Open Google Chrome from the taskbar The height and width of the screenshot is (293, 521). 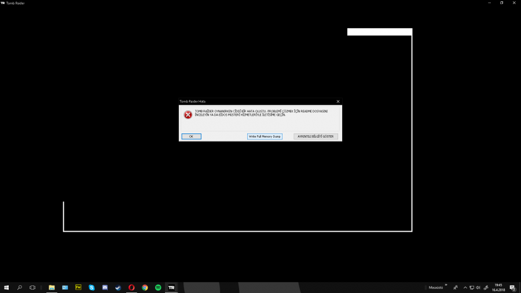coord(145,287)
